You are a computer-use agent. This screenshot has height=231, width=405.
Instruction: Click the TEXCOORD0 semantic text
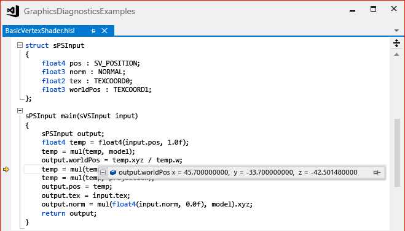tap(112, 81)
